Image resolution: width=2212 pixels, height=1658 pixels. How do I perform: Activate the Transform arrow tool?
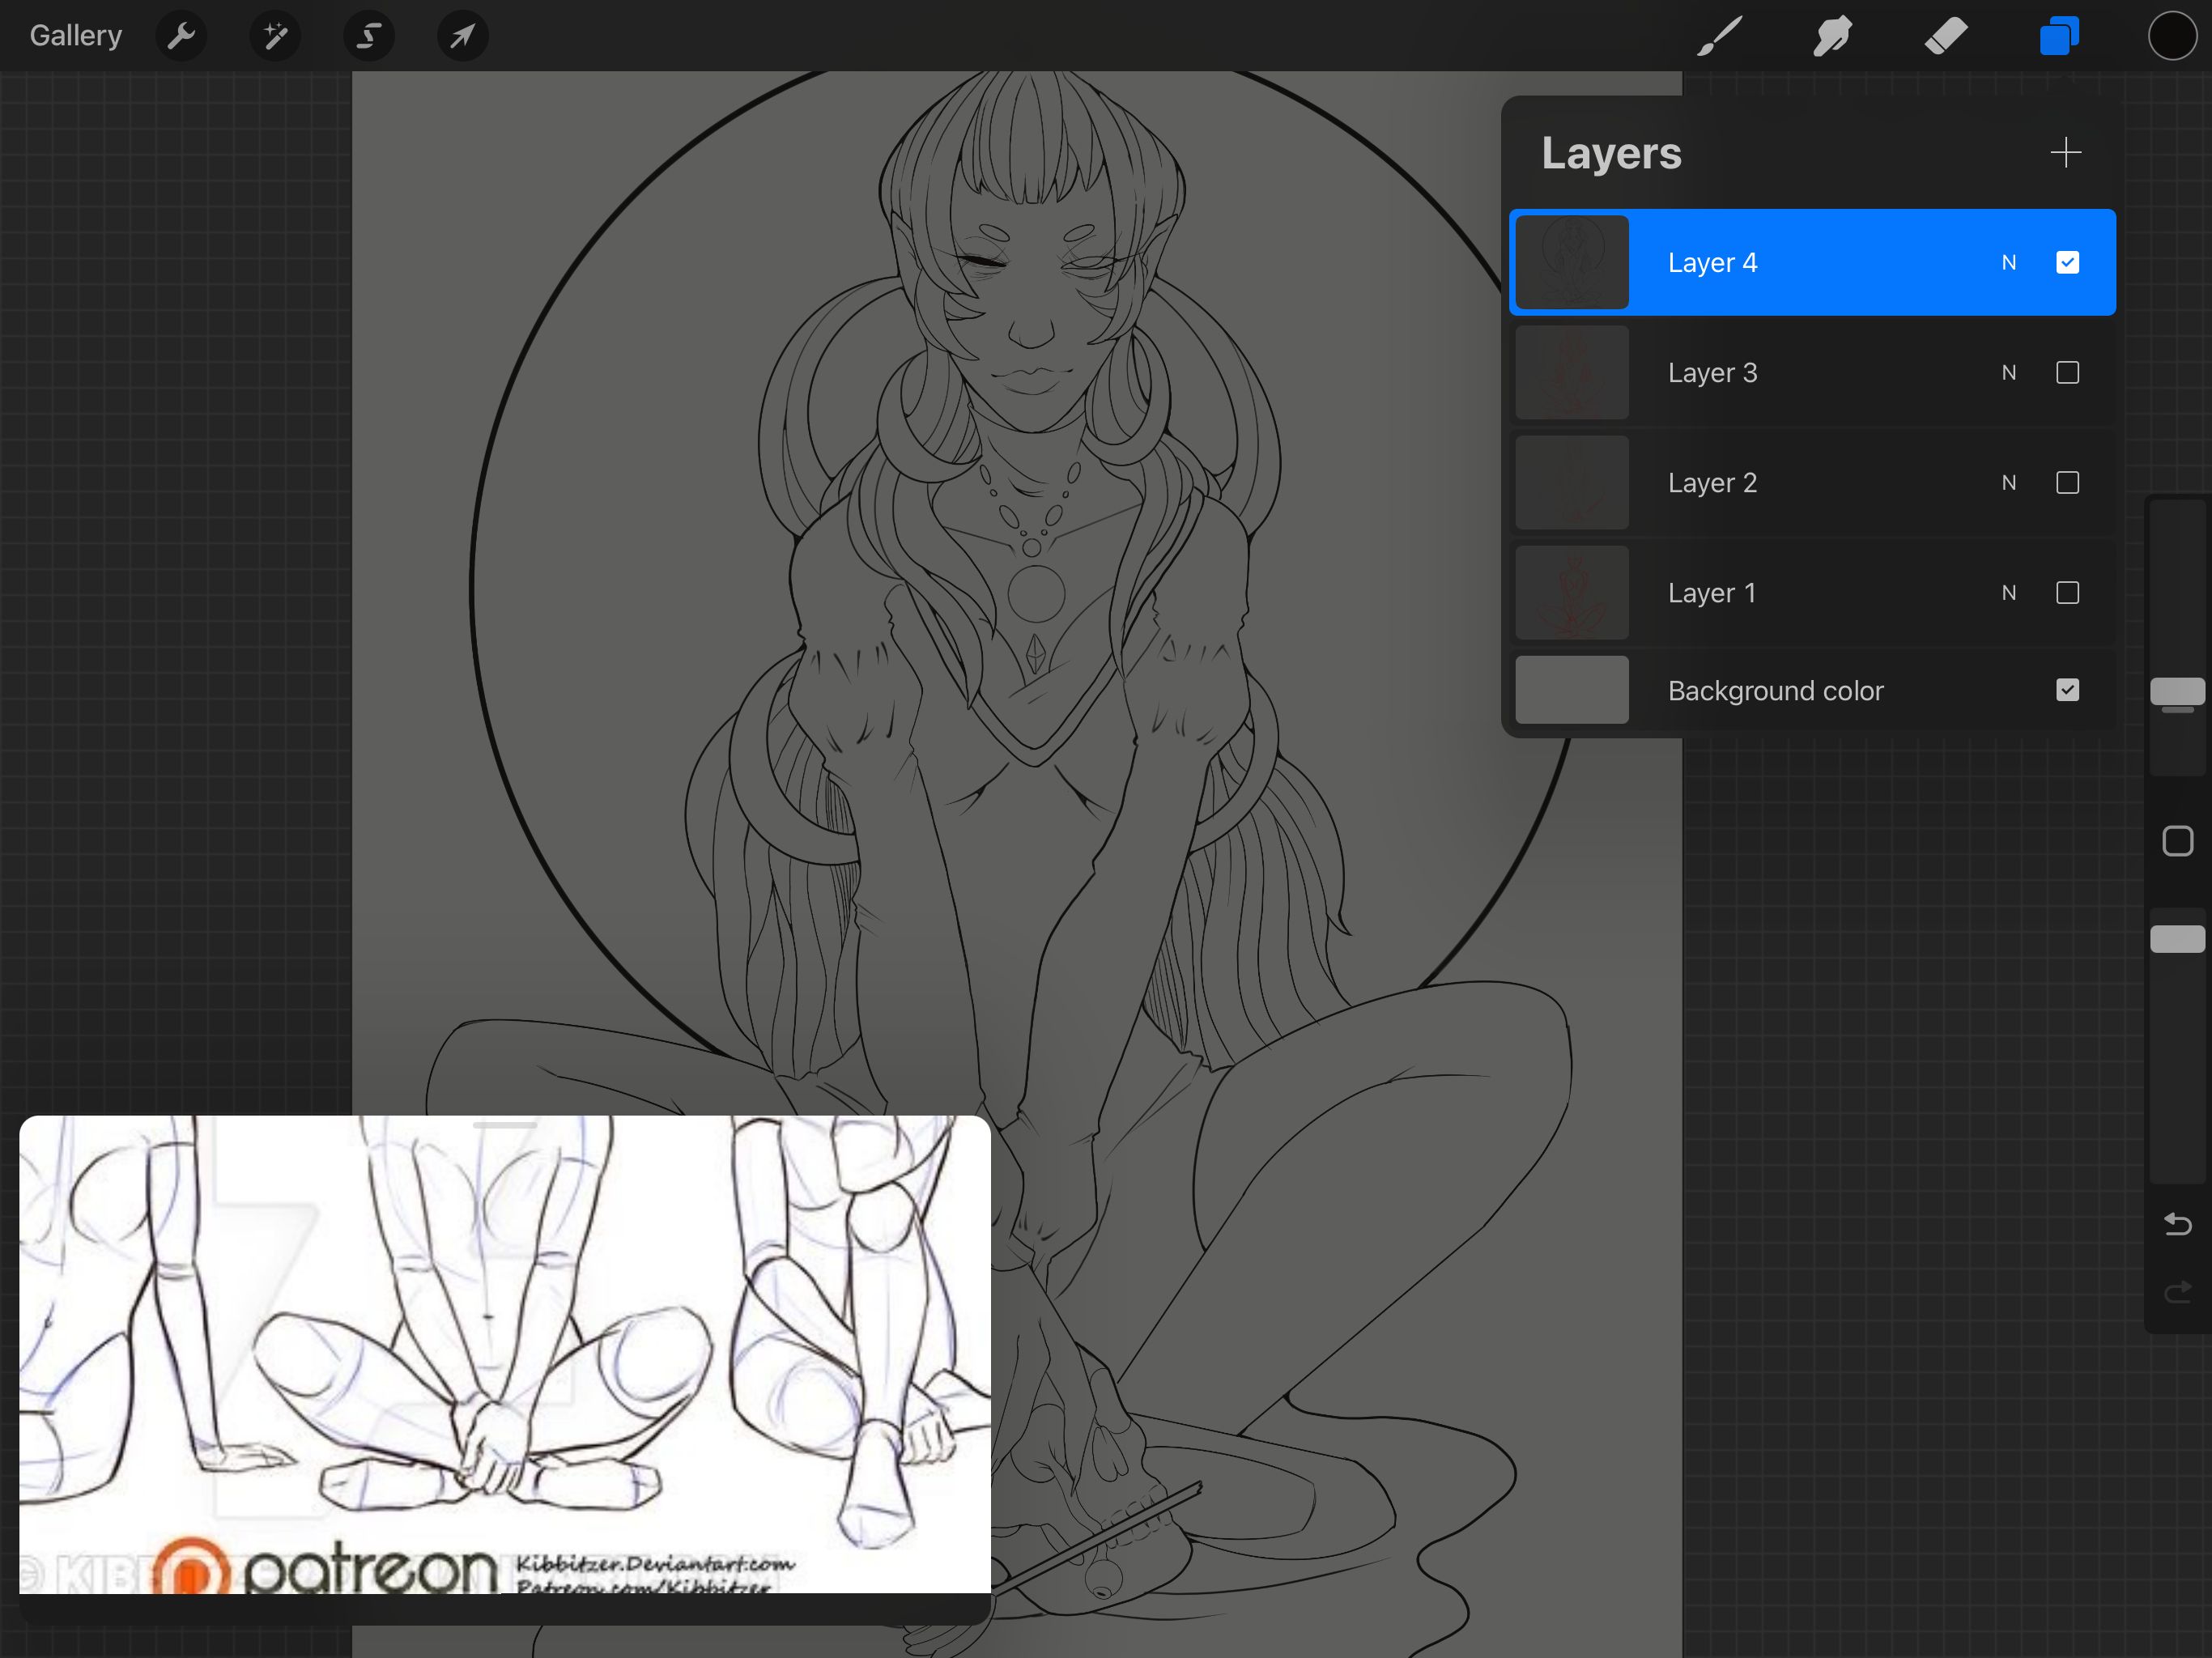pyautogui.click(x=462, y=36)
